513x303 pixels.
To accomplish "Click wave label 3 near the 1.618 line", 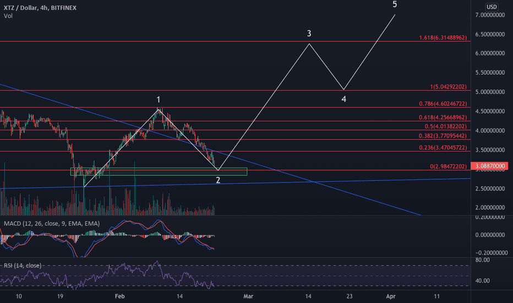I will tap(309, 34).
